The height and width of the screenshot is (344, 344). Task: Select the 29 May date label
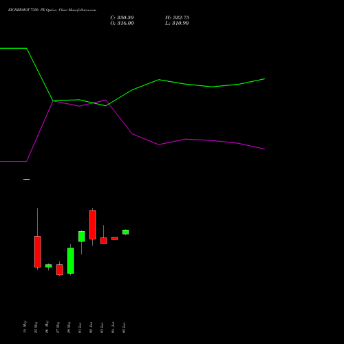[69, 327]
